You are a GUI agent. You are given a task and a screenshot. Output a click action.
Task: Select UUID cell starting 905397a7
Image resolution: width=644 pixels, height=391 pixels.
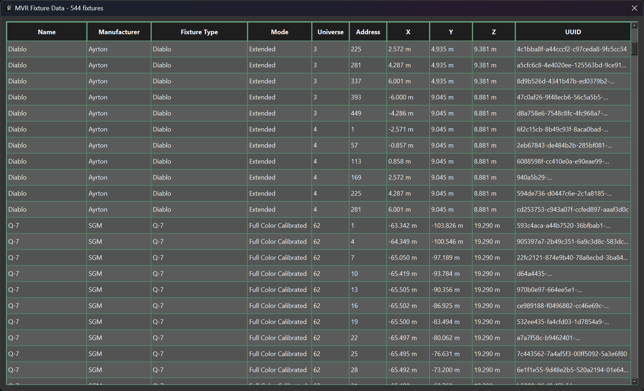coord(573,242)
